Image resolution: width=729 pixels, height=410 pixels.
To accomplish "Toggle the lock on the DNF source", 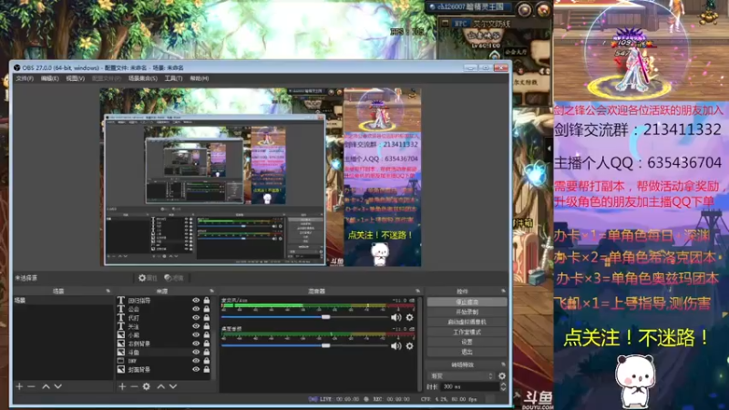I will [207, 361].
